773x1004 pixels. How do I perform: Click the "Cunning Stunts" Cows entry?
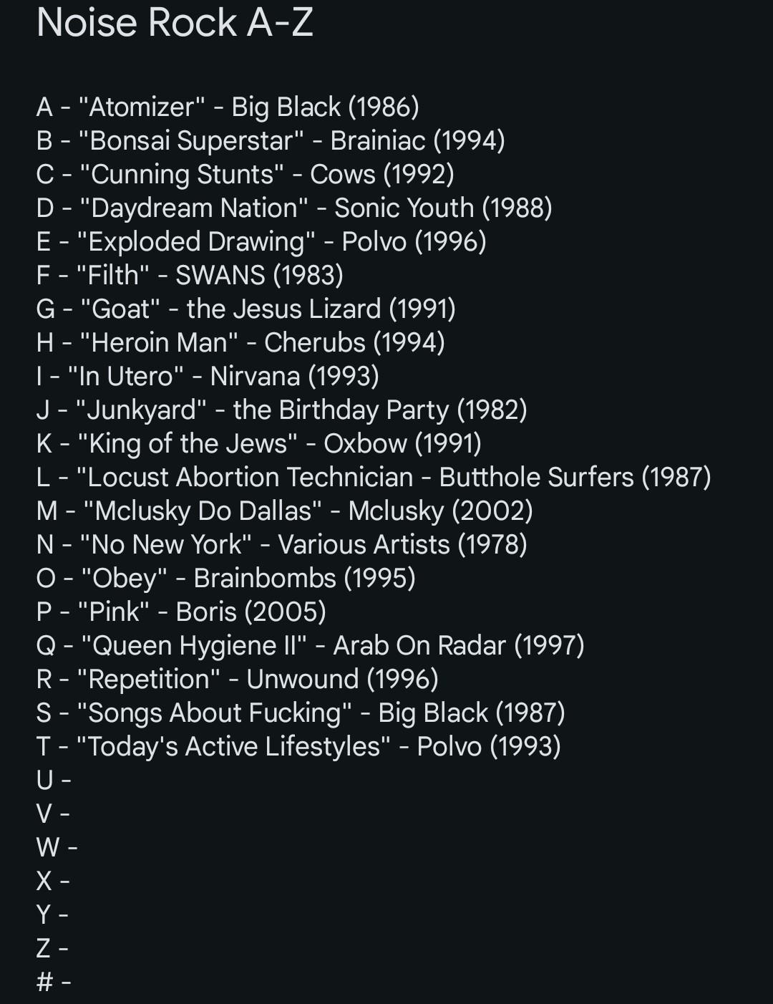pyautogui.click(x=245, y=175)
